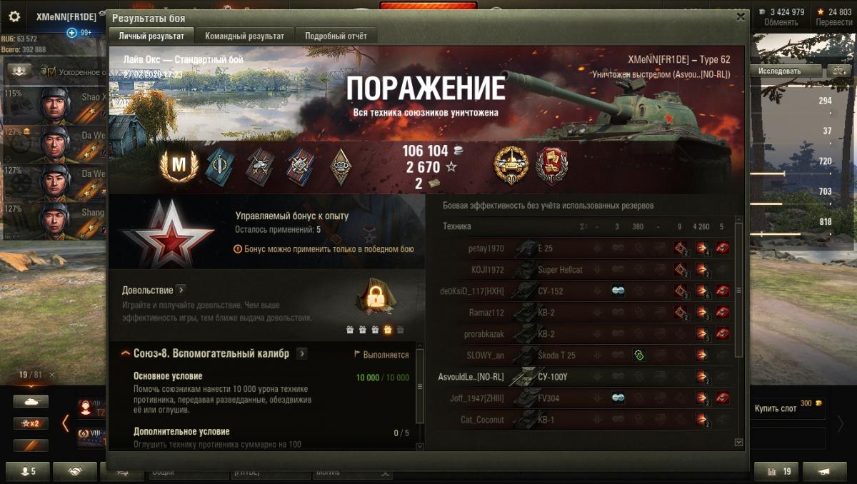Click the E 25 kill icon
The height and width of the screenshot is (484, 857).
(x=723, y=248)
